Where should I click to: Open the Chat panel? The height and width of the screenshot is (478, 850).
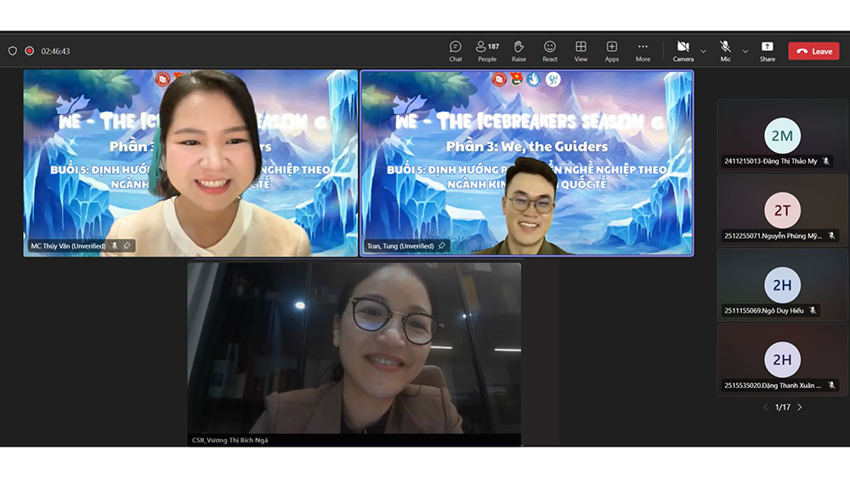456,51
